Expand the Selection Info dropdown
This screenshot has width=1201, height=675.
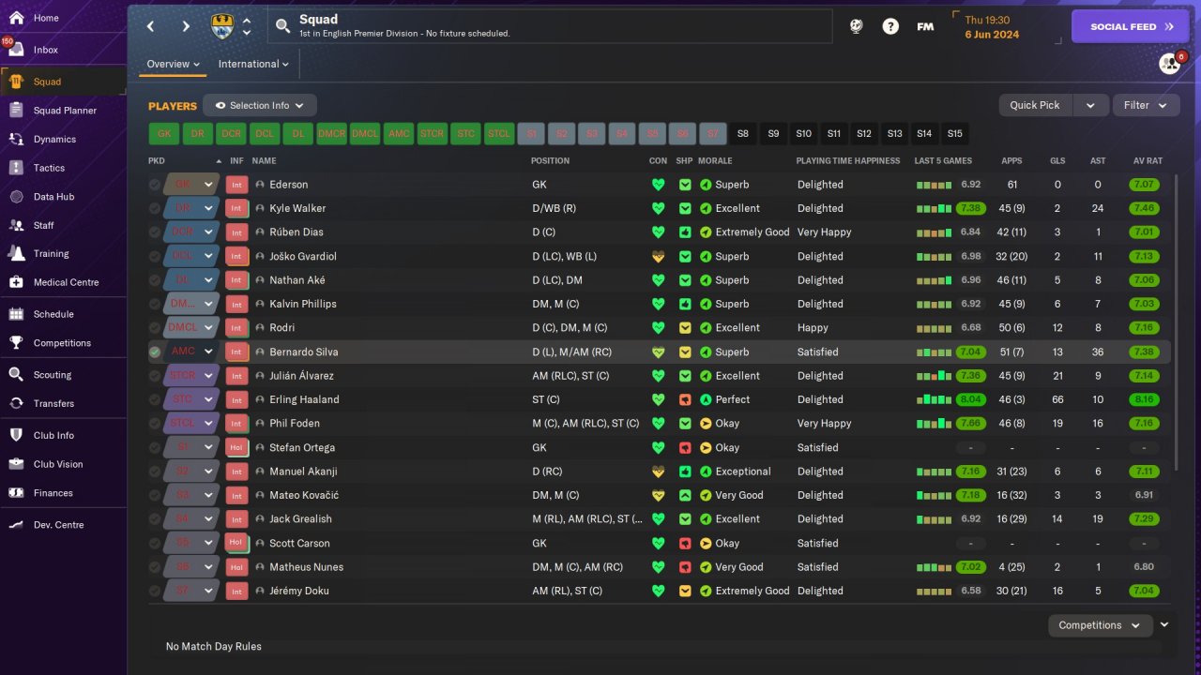coord(260,106)
